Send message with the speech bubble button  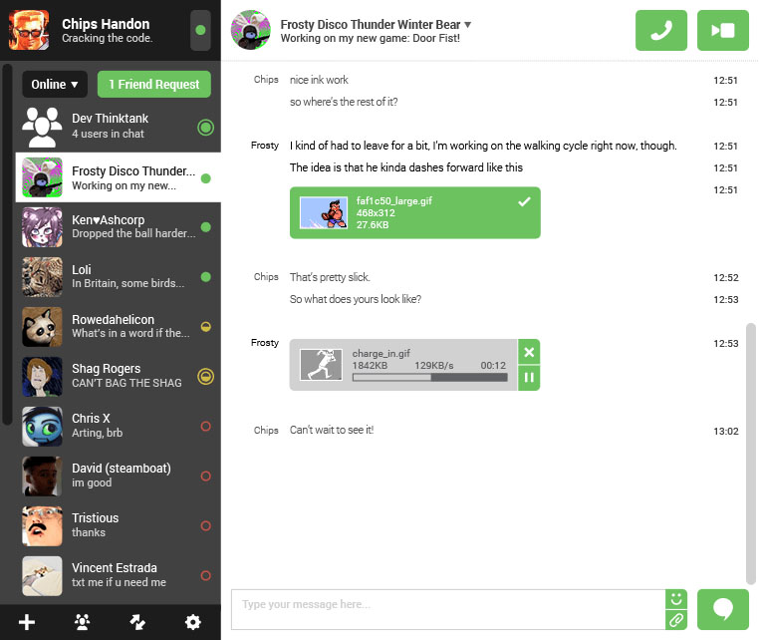(x=723, y=609)
